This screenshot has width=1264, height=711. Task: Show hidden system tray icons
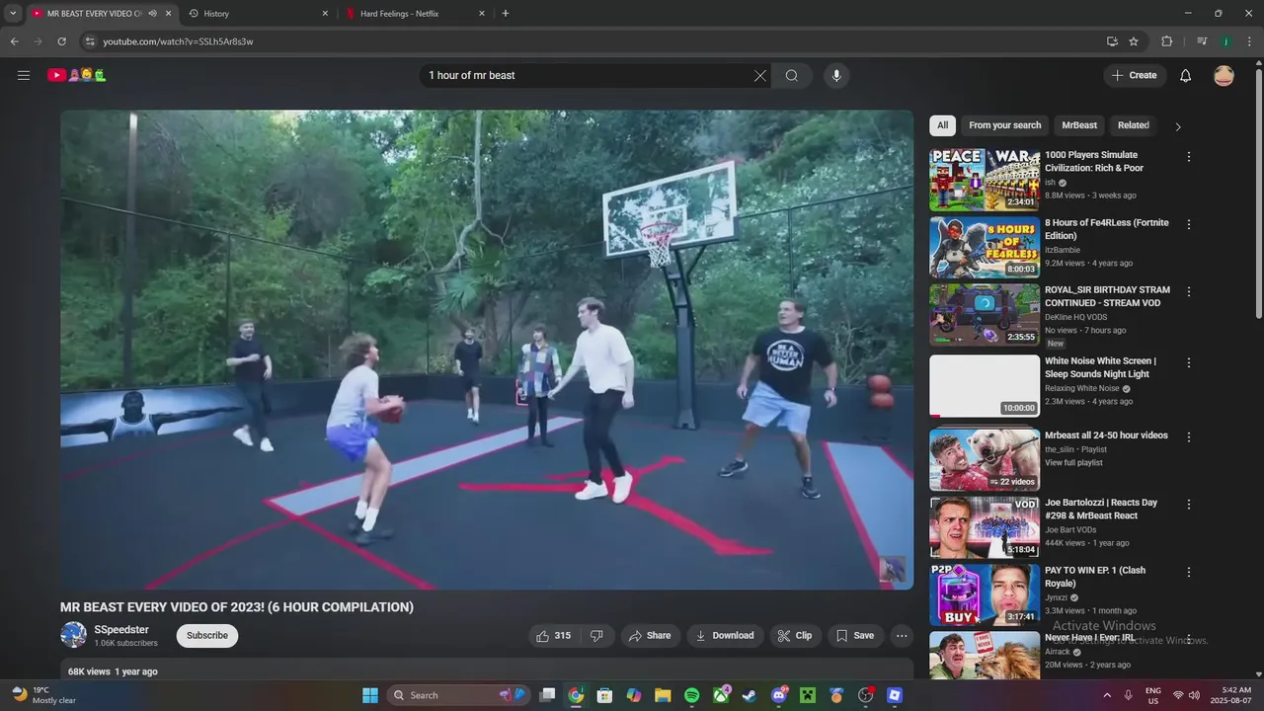point(1106,695)
